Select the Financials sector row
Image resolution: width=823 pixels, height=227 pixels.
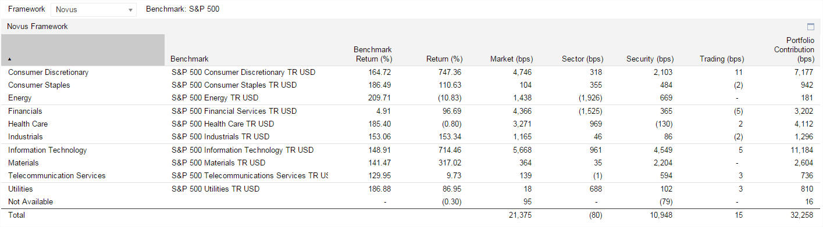point(411,111)
